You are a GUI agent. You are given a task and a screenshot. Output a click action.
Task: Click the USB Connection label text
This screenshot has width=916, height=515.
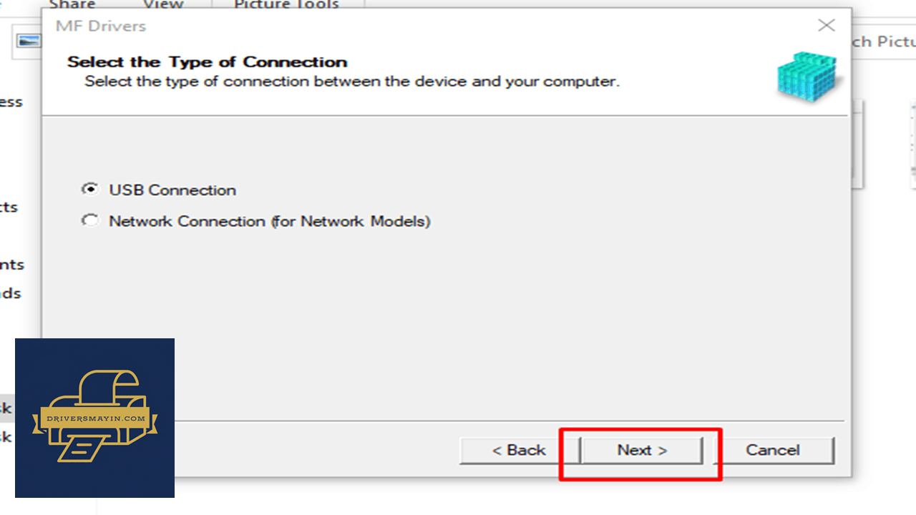pyautogui.click(x=172, y=190)
